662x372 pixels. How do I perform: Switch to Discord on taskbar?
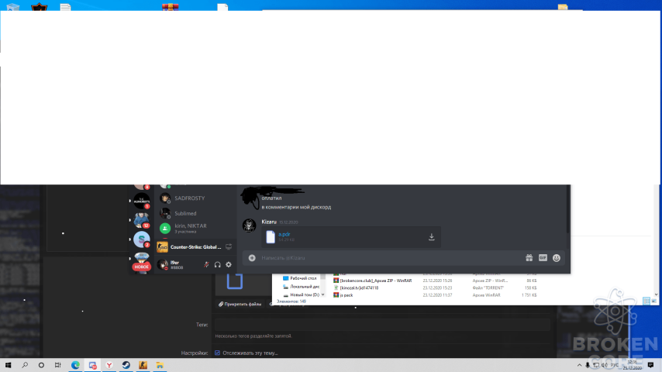click(x=92, y=365)
